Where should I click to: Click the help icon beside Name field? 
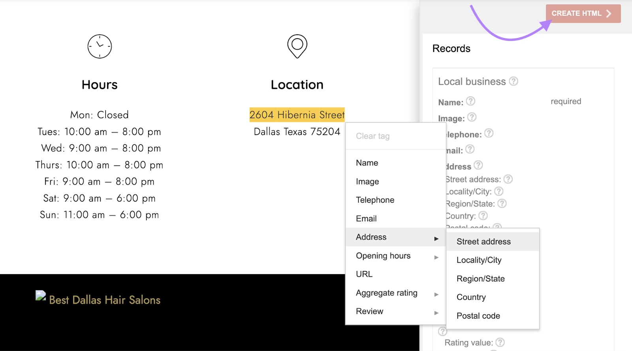(x=470, y=101)
